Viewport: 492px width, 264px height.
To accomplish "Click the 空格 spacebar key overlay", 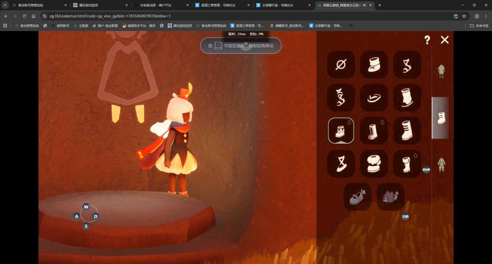I will [x=405, y=217].
